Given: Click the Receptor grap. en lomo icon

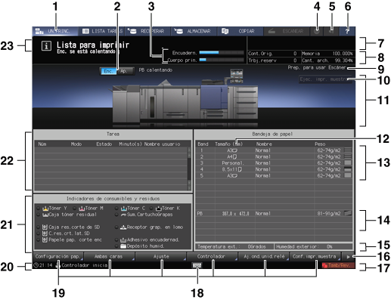Looking at the screenshot, I should coord(123,227).
